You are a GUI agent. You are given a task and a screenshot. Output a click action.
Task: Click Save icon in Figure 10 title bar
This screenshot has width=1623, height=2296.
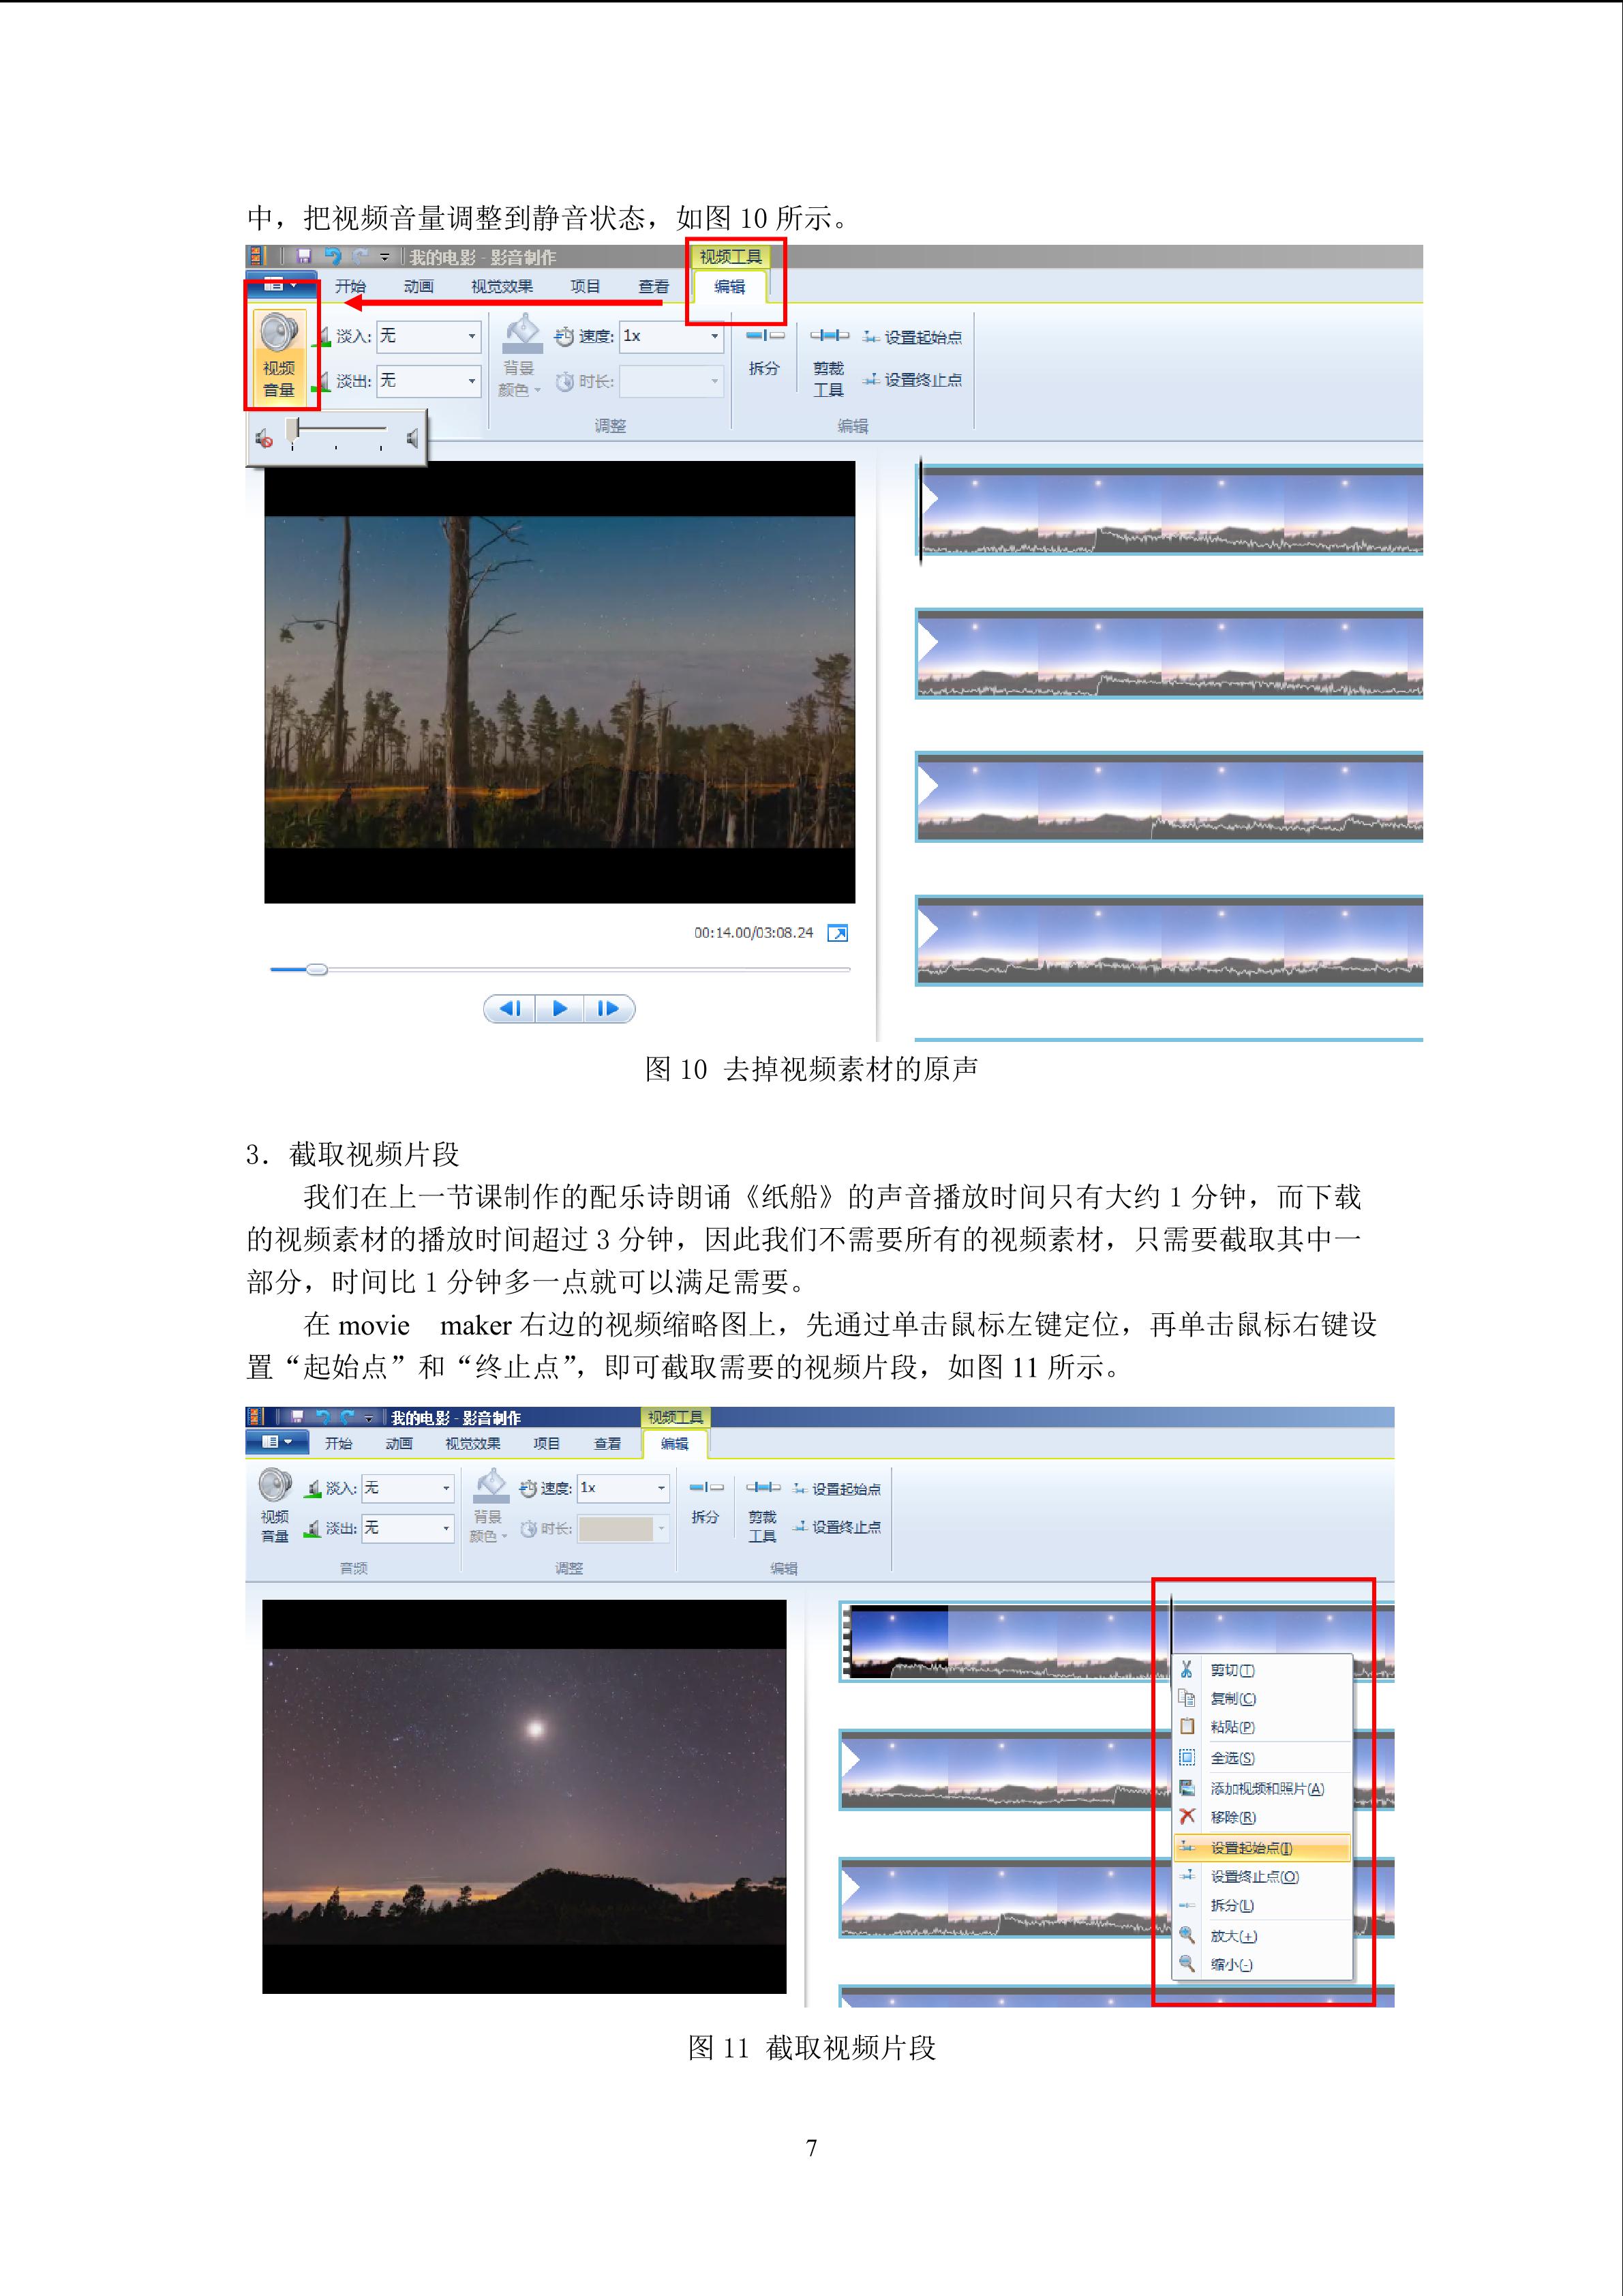pos(304,257)
